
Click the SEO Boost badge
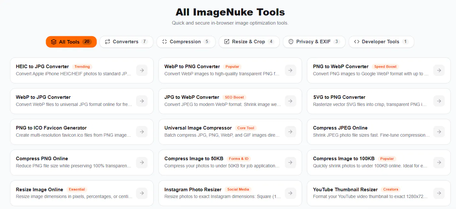tap(234, 97)
